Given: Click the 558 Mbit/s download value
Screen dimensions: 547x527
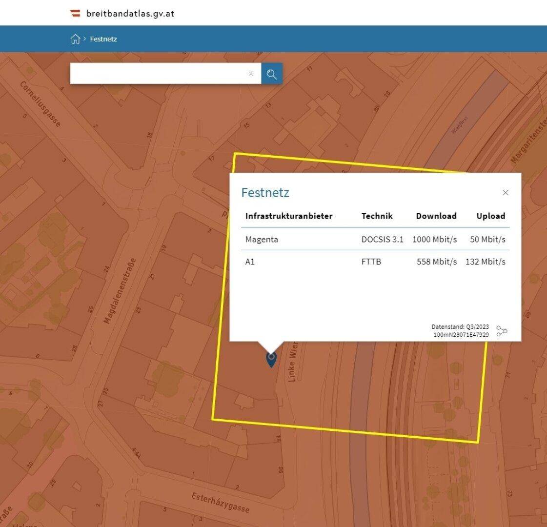Looking at the screenshot, I should click(437, 262).
